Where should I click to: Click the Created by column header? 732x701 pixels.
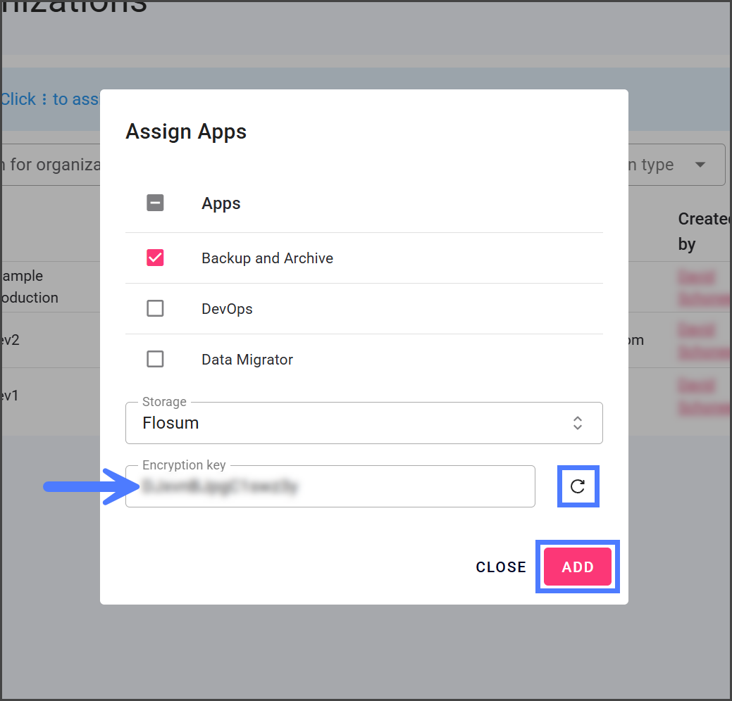tap(703, 232)
